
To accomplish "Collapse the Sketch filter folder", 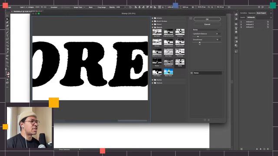I will coord(152,27).
